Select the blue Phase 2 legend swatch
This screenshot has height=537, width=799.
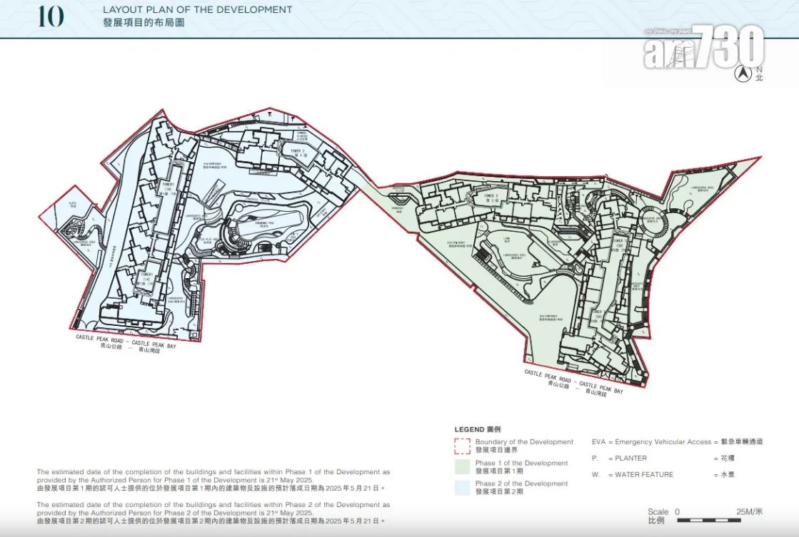pyautogui.click(x=462, y=488)
